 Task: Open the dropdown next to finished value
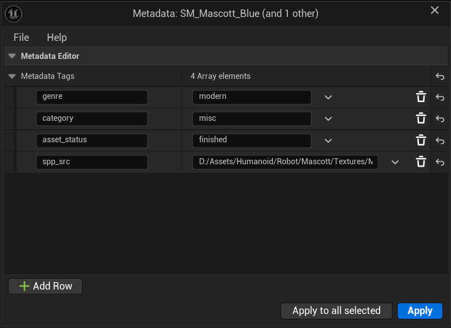click(x=328, y=140)
